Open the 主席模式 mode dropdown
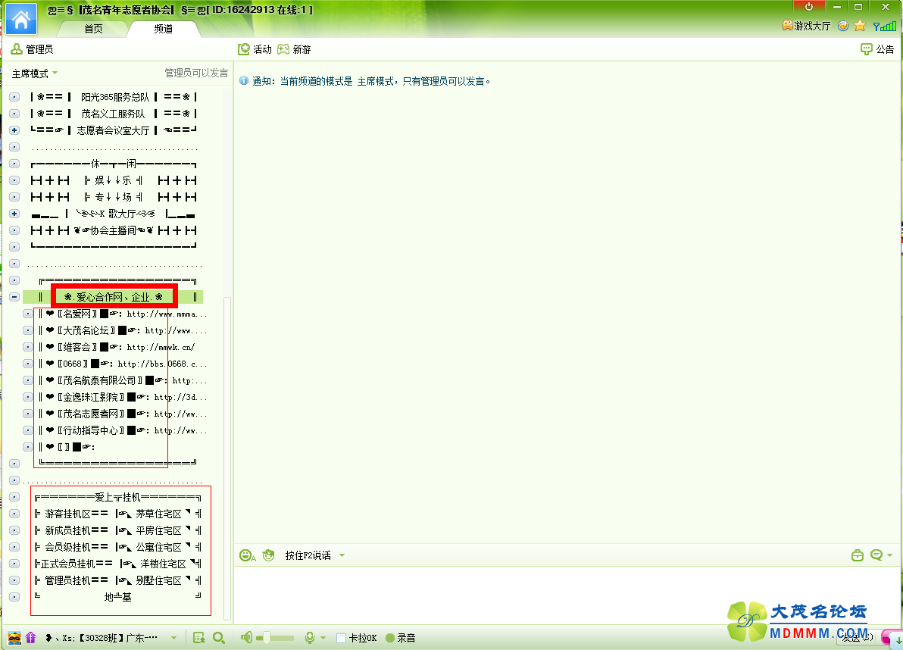Viewport: 903px width, 650px height. coord(35,73)
